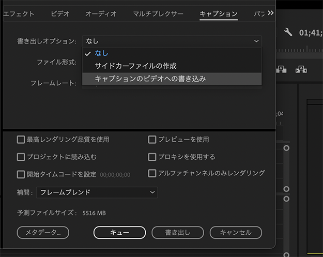Enable プレビューを使用 checkbox
323x257 pixels.
(x=152, y=140)
